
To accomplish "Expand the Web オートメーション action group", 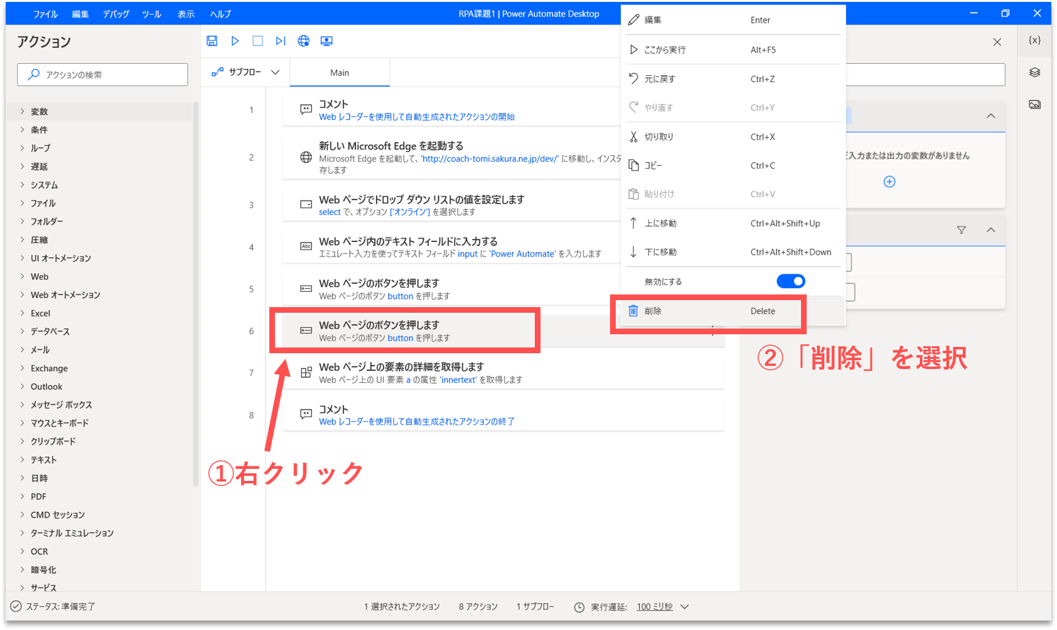I will (65, 295).
